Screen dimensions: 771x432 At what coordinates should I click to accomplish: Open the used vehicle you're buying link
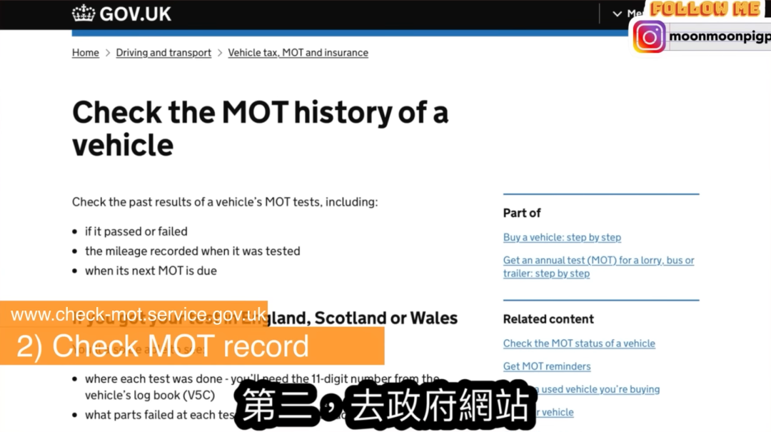point(600,389)
